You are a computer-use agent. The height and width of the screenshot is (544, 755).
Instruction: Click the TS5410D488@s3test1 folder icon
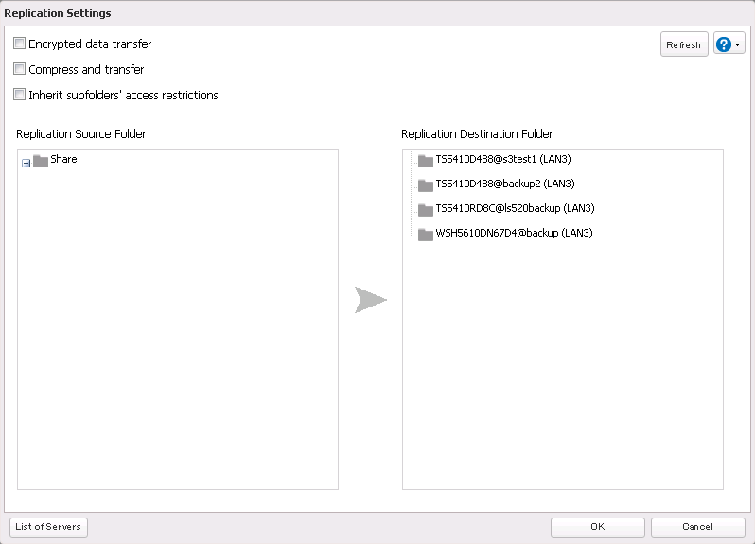tap(426, 161)
